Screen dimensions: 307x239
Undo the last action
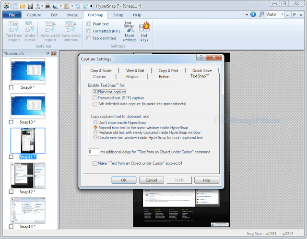pyautogui.click(x=78, y=6)
